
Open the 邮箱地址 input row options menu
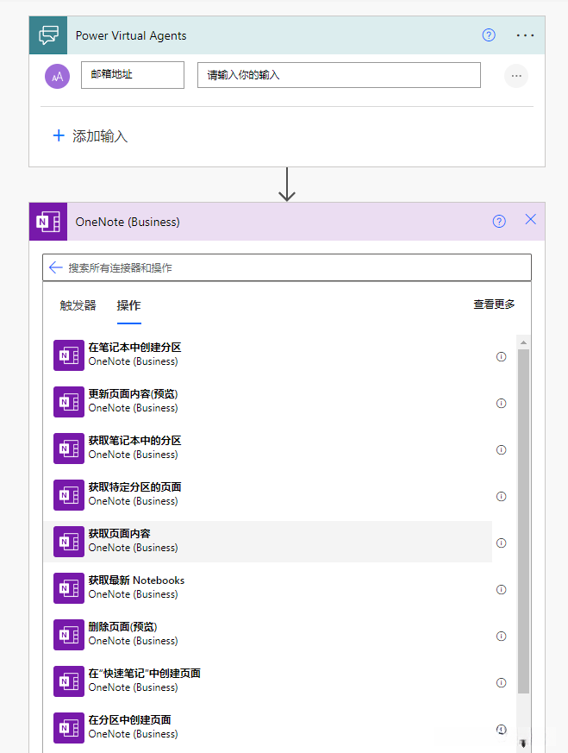[516, 76]
